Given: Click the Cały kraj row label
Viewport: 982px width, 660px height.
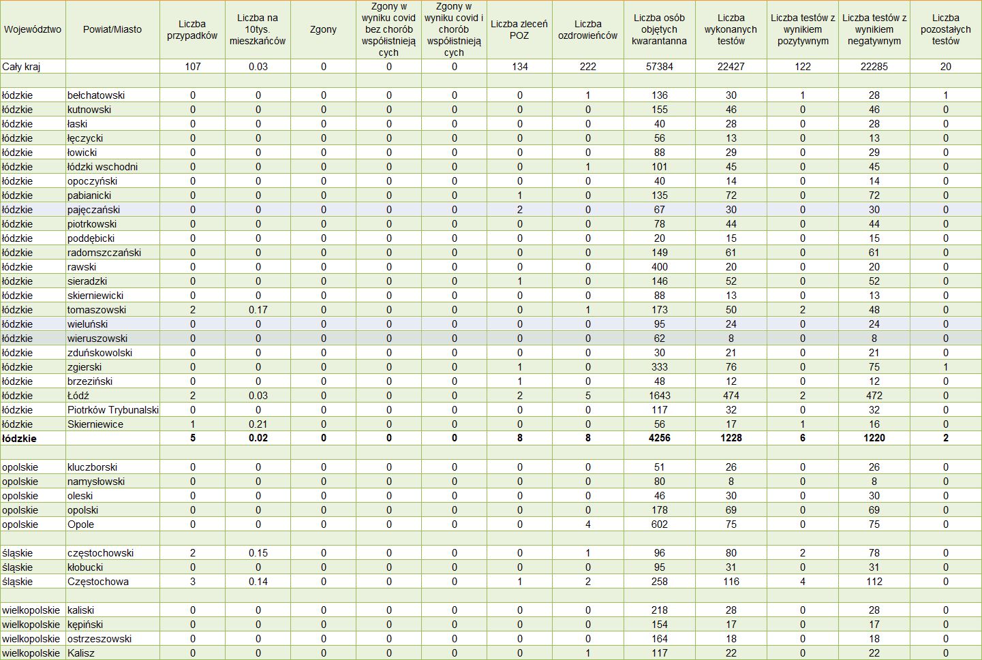Looking at the screenshot, I should click(x=33, y=67).
